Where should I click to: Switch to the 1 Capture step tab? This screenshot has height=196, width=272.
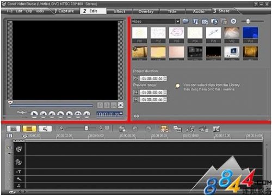tap(64, 11)
